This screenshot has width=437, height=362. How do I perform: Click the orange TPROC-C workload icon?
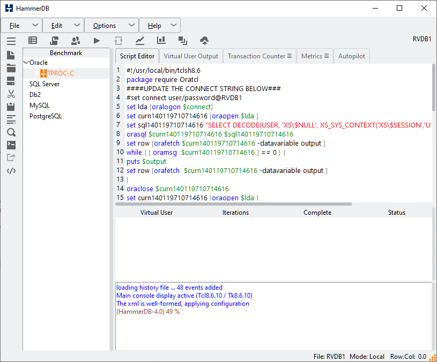[x=43, y=73]
